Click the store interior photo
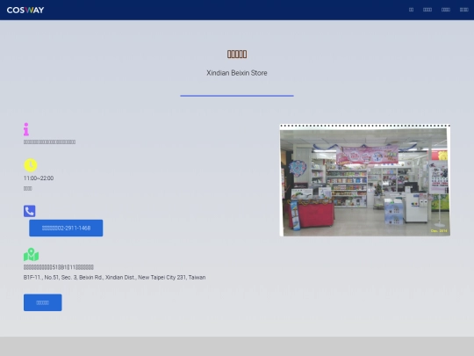 click(365, 180)
